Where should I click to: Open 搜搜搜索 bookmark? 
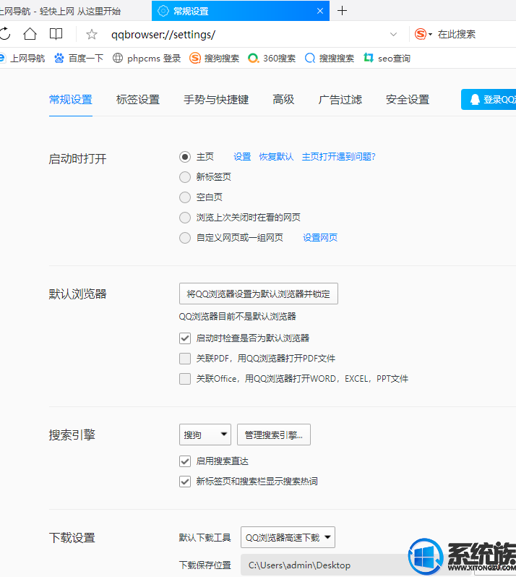(x=330, y=58)
